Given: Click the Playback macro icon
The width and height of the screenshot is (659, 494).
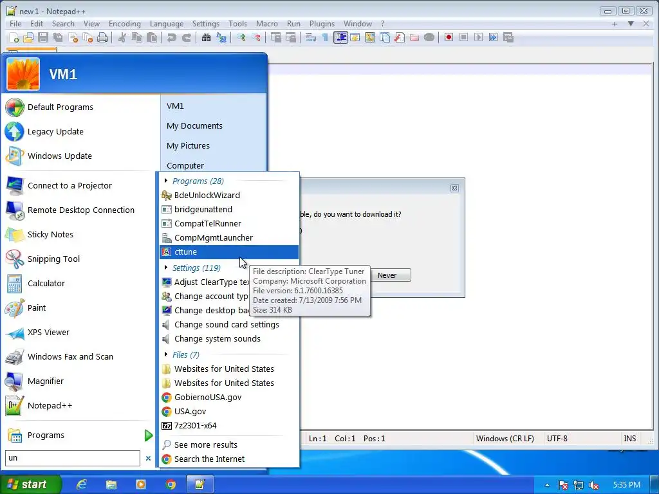Looking at the screenshot, I should 478,38.
